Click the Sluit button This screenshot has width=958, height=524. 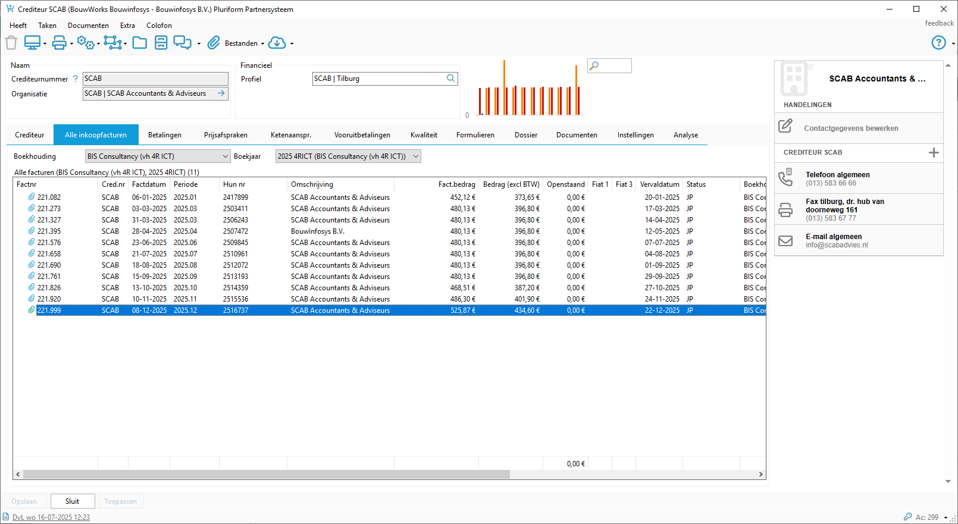click(73, 501)
